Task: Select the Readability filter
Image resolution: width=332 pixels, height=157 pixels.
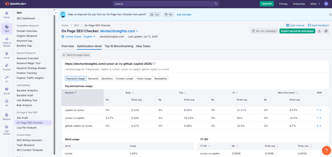Action: pyautogui.click(x=161, y=78)
